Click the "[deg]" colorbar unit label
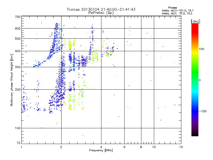This screenshot has height=160, width=213. [195, 21]
